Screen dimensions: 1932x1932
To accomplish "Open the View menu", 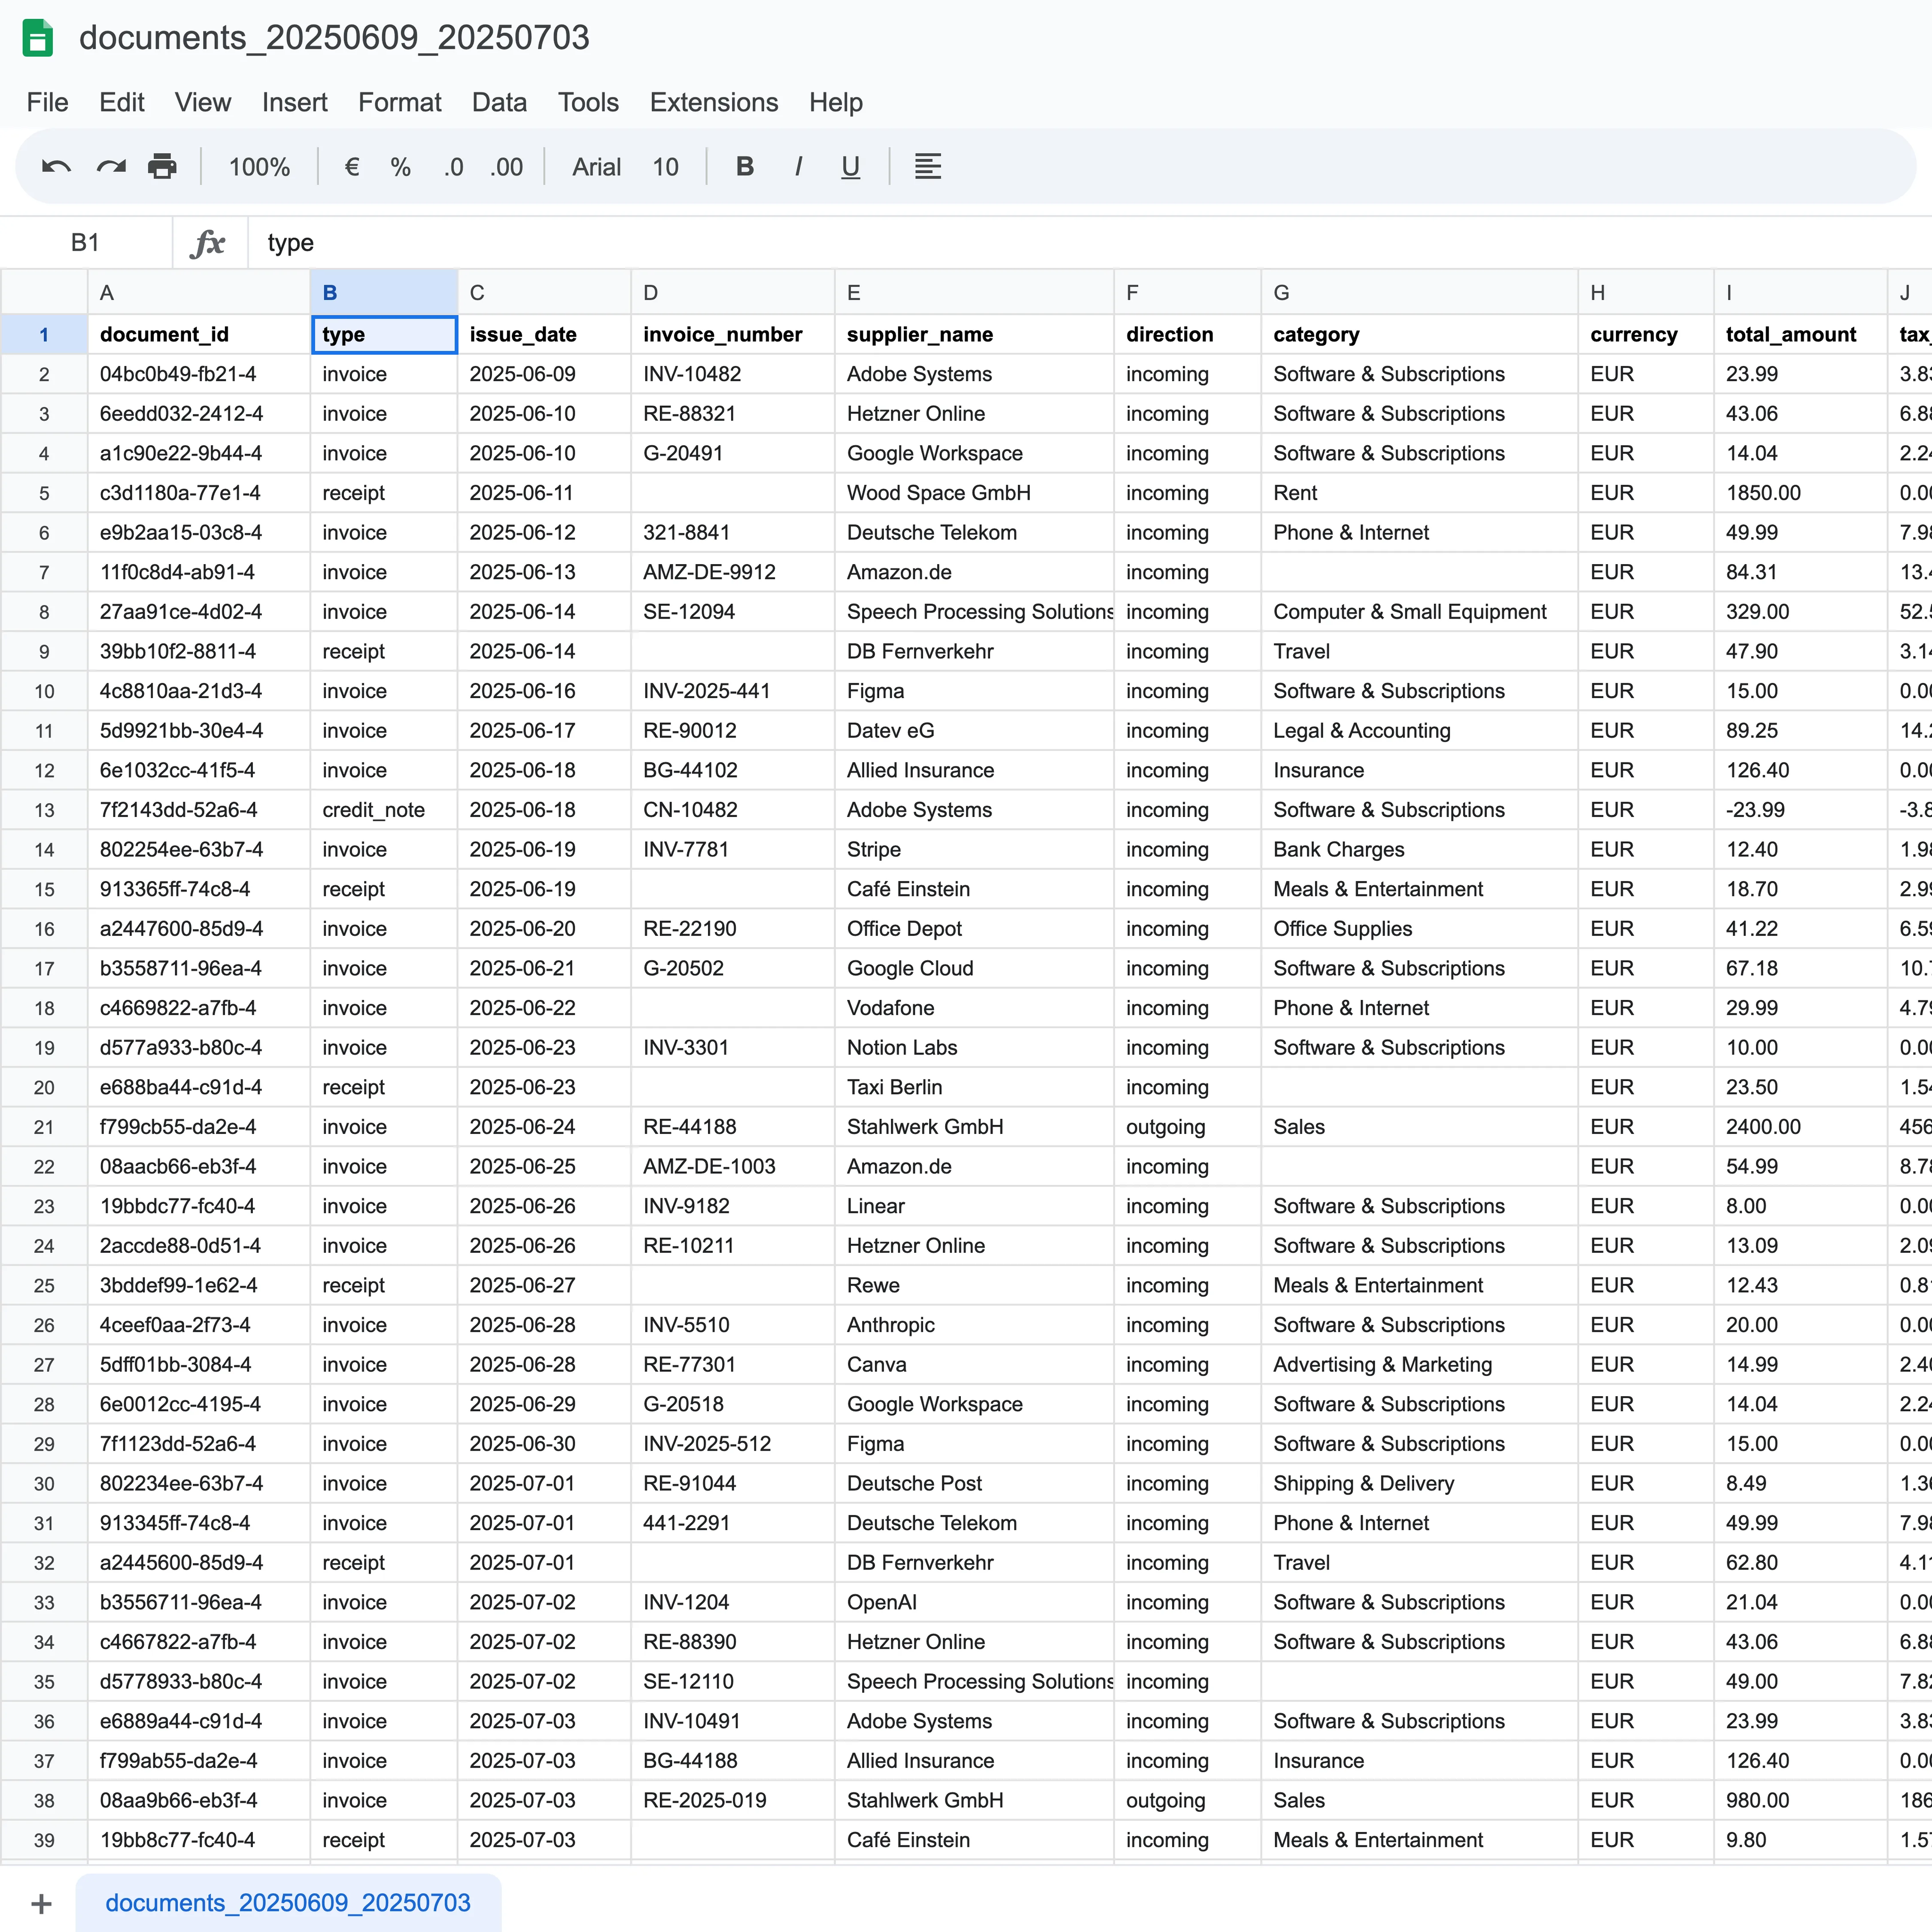I will point(203,102).
